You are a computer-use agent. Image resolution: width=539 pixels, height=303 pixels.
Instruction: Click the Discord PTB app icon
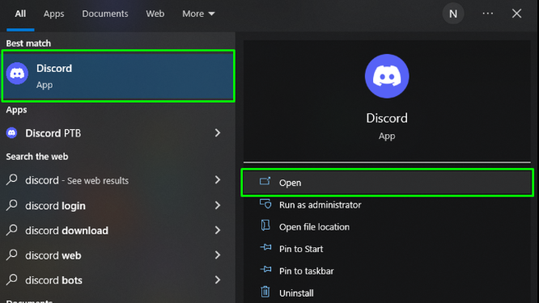[x=11, y=133]
